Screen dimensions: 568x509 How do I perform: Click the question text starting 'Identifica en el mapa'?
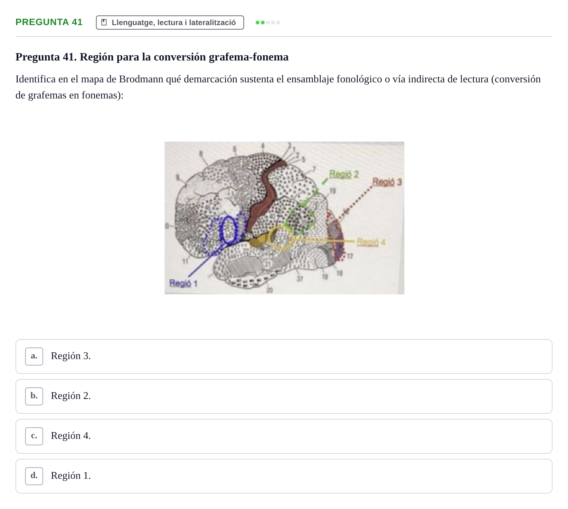[x=278, y=87]
